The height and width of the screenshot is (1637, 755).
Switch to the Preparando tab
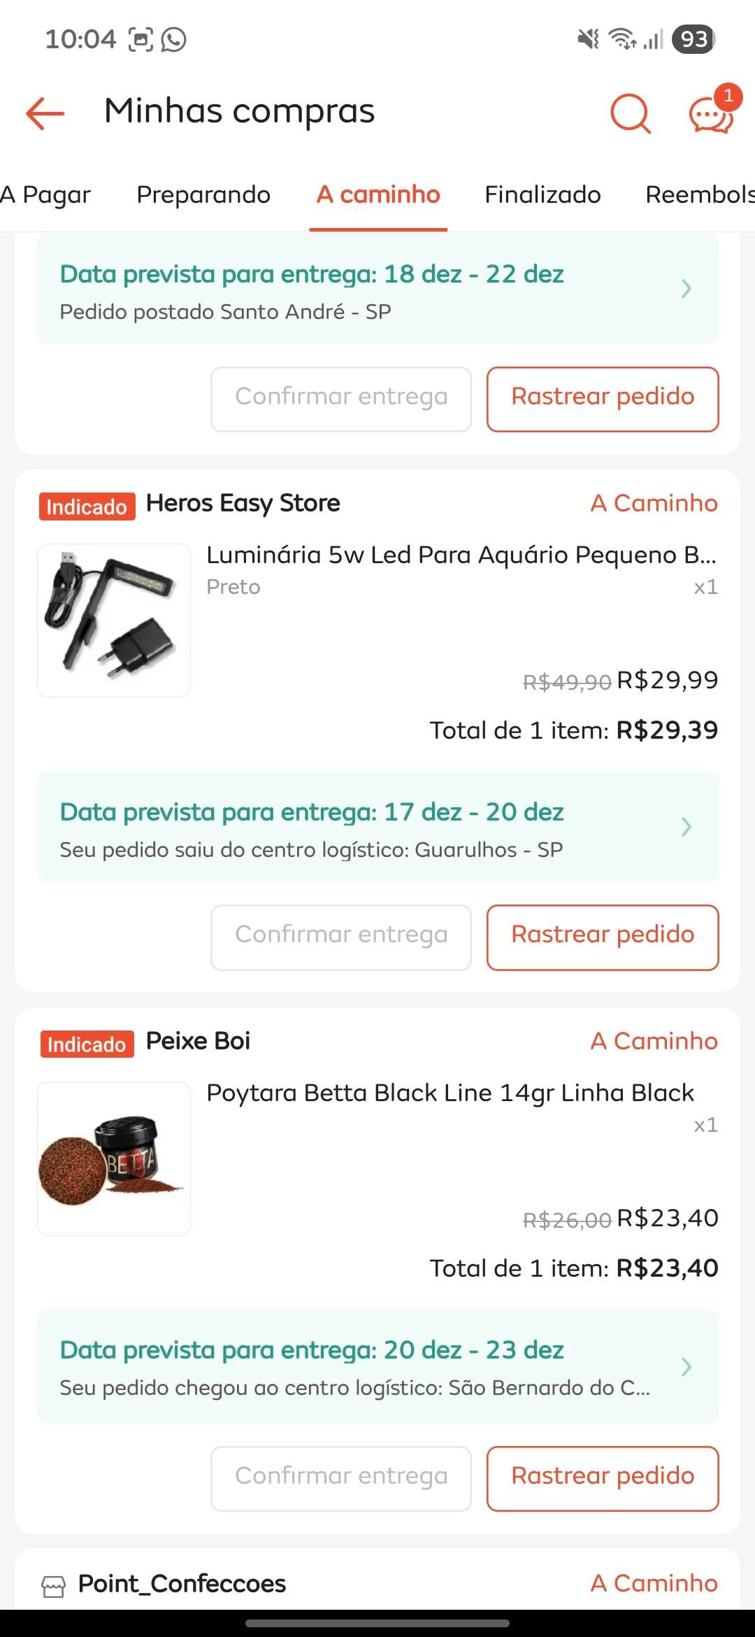(203, 194)
